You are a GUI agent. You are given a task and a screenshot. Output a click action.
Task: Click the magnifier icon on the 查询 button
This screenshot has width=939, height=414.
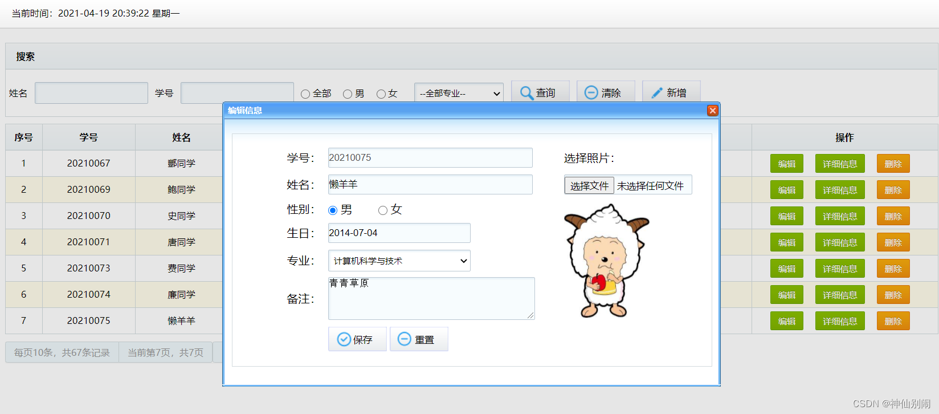click(527, 93)
